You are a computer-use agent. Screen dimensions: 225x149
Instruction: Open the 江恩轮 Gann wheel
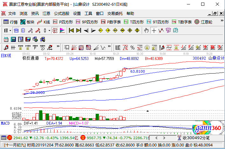[203, 22]
